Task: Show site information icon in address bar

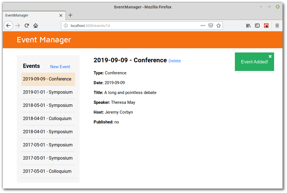Action: (x=66, y=26)
